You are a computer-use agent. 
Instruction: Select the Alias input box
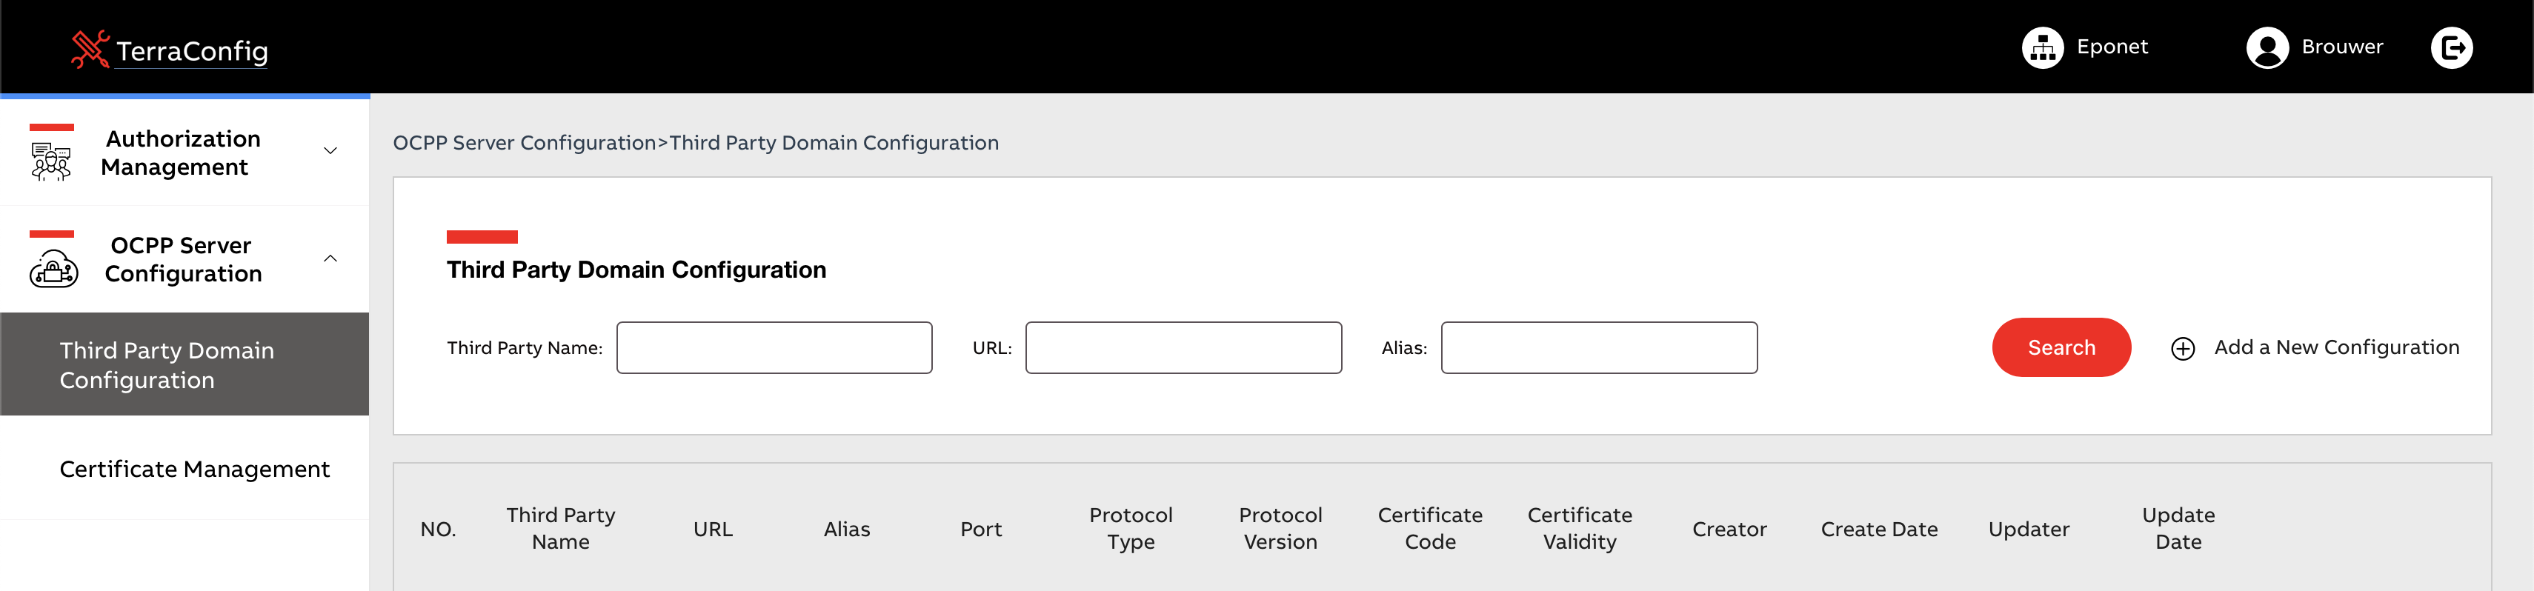pyautogui.click(x=1597, y=348)
